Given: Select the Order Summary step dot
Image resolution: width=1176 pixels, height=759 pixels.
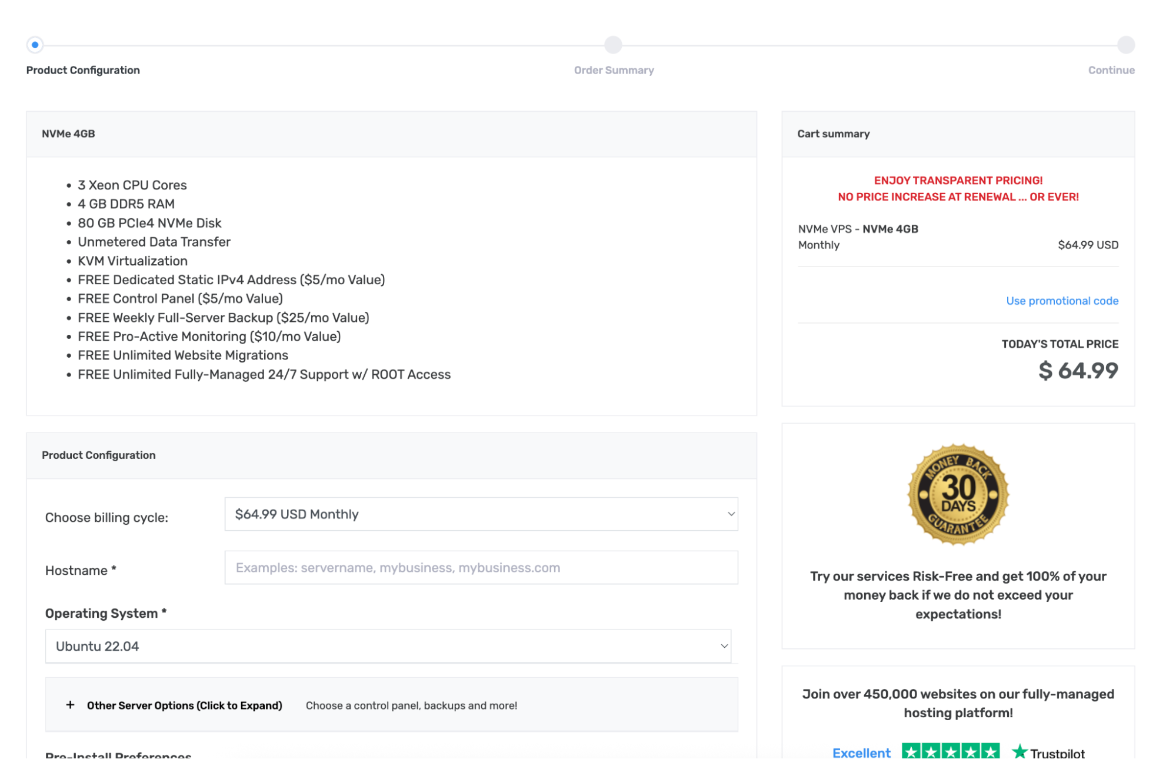Looking at the screenshot, I should click(613, 45).
